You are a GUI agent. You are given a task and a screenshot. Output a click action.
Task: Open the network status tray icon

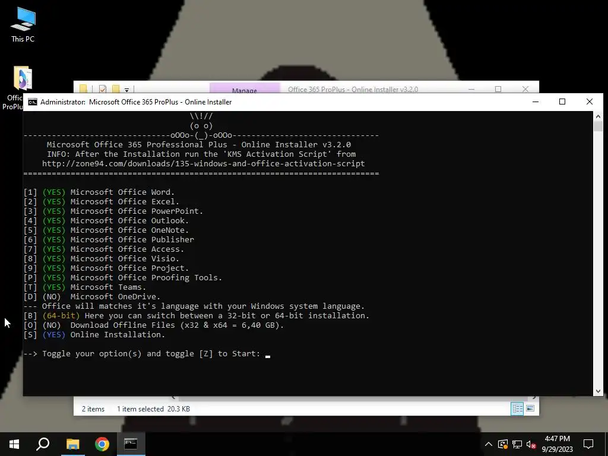pyautogui.click(x=517, y=444)
